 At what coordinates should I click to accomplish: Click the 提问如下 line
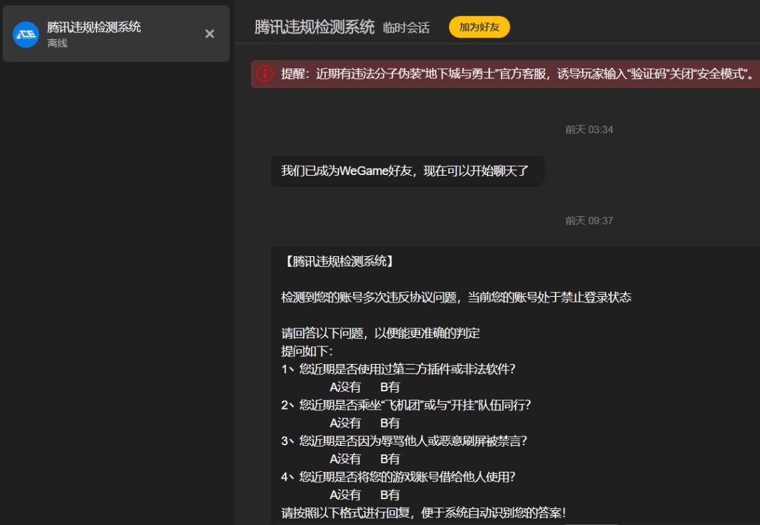click(x=307, y=351)
